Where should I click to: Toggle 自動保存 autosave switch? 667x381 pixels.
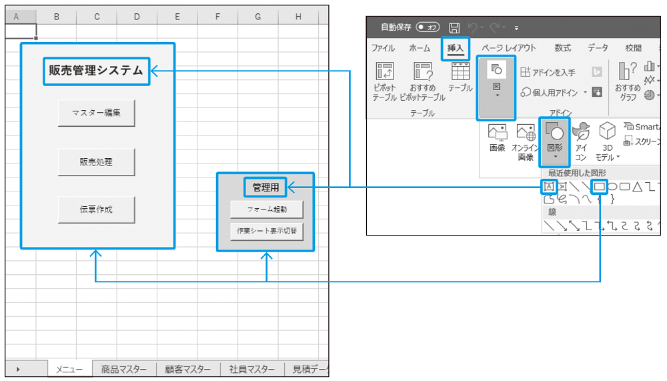point(428,27)
